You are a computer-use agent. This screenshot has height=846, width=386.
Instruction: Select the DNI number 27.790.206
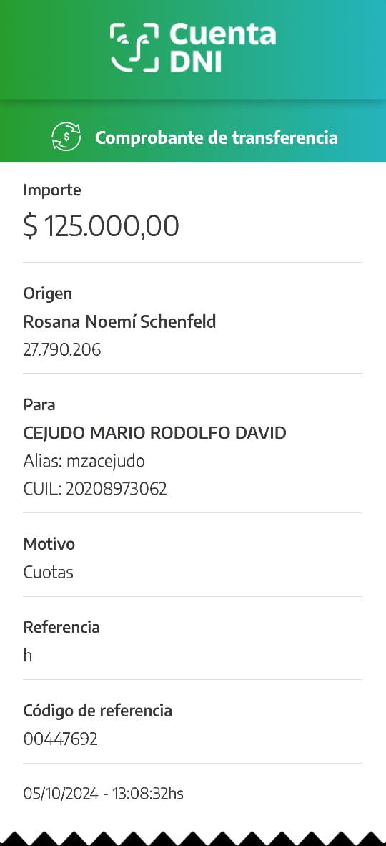click(x=62, y=350)
